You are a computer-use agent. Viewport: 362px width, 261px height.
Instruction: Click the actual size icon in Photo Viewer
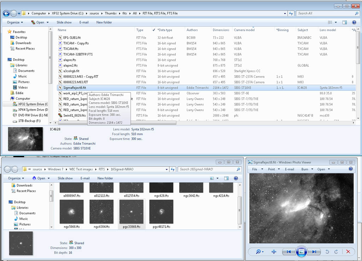[274, 251]
